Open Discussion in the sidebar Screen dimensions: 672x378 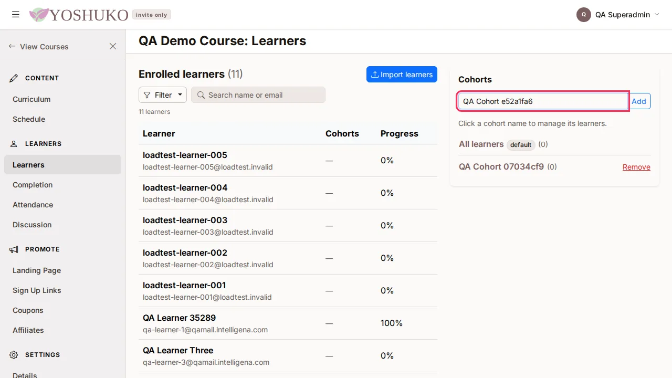click(x=32, y=225)
